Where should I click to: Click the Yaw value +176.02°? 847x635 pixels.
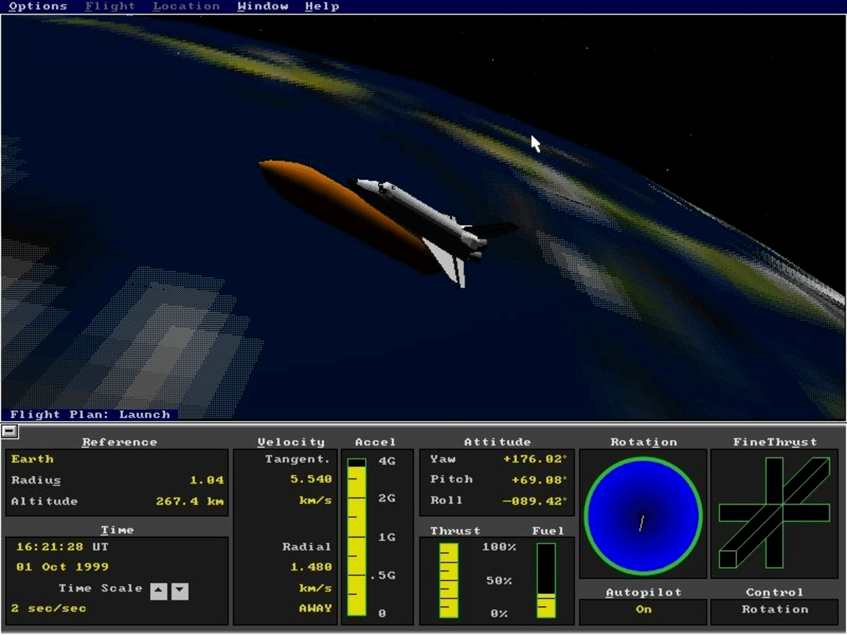coord(535,459)
